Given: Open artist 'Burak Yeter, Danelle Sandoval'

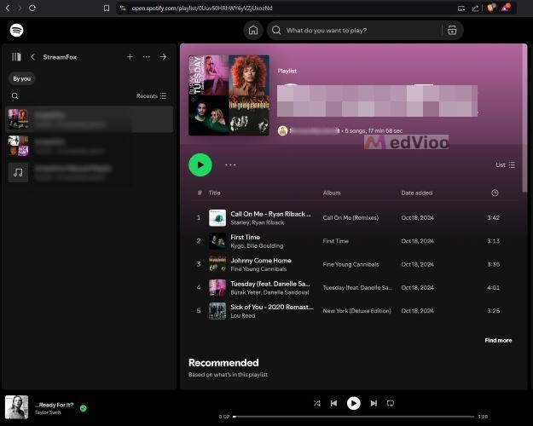Looking at the screenshot, I should coord(269,292).
